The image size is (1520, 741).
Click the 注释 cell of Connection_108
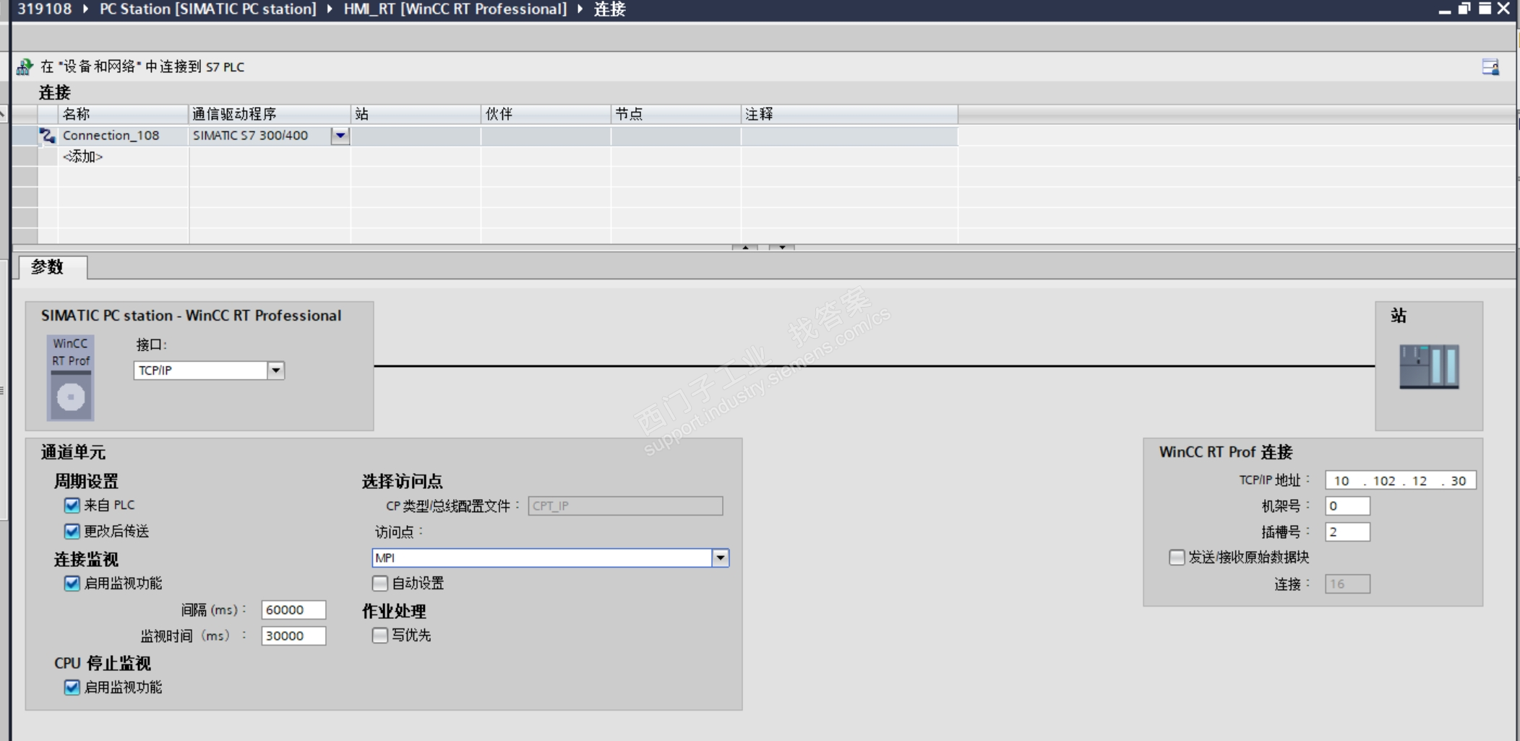(850, 136)
